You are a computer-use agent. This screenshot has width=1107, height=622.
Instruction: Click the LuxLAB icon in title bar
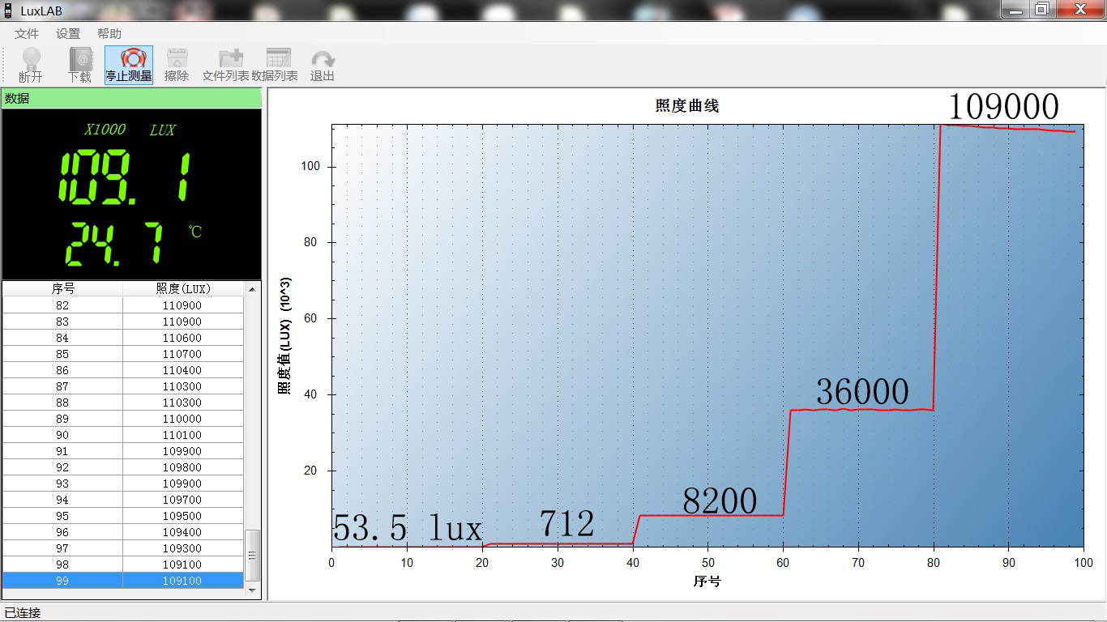8,10
